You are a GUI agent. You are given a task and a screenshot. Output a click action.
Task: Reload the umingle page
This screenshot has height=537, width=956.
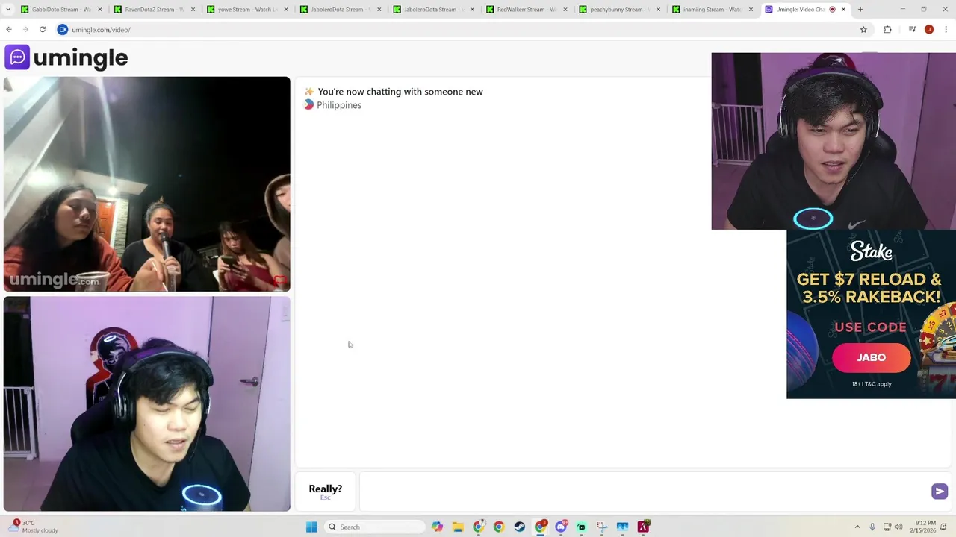tap(43, 30)
